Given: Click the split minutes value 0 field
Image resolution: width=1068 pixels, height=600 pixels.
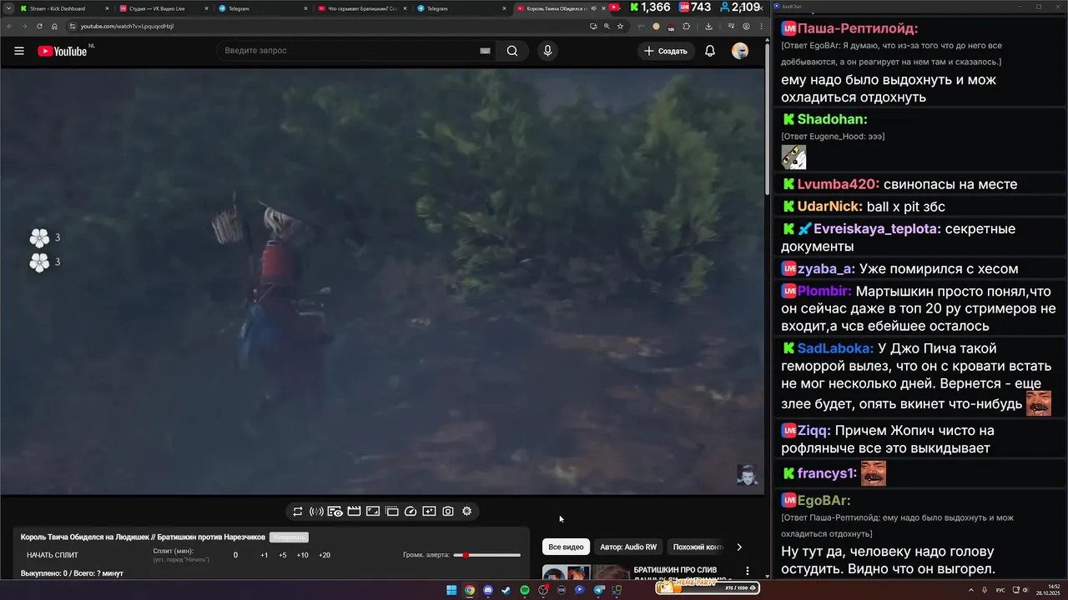Looking at the screenshot, I should pyautogui.click(x=235, y=555).
